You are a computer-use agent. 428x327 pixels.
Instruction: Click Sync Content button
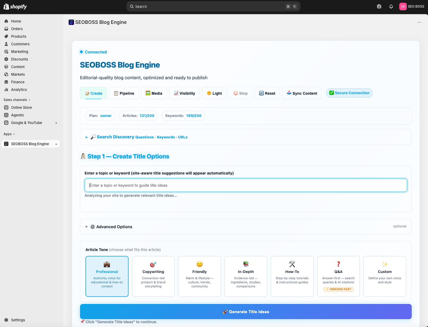tap(302, 93)
